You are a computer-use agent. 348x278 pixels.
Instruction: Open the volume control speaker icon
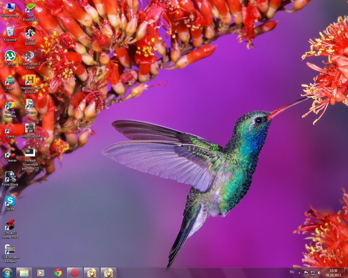[x=319, y=273]
